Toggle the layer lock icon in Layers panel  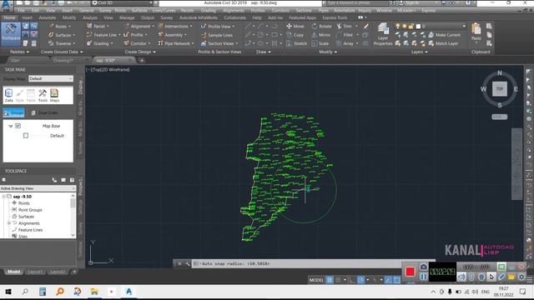pos(411,26)
